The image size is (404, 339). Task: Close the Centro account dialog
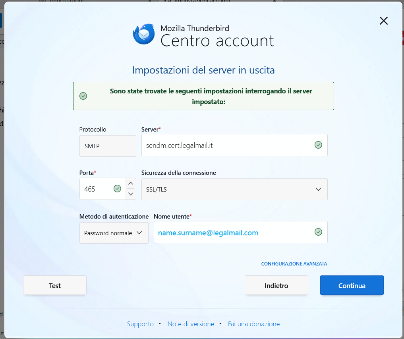point(383,21)
